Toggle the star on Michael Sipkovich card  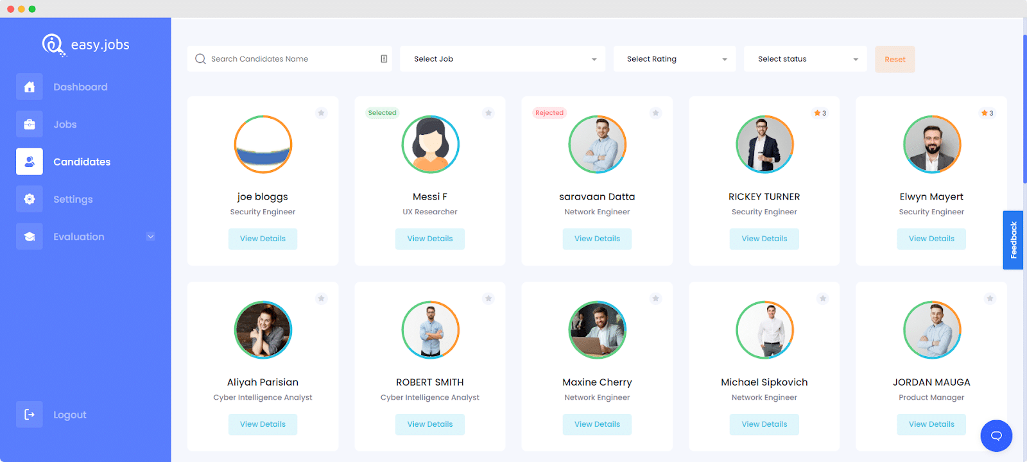pyautogui.click(x=823, y=298)
